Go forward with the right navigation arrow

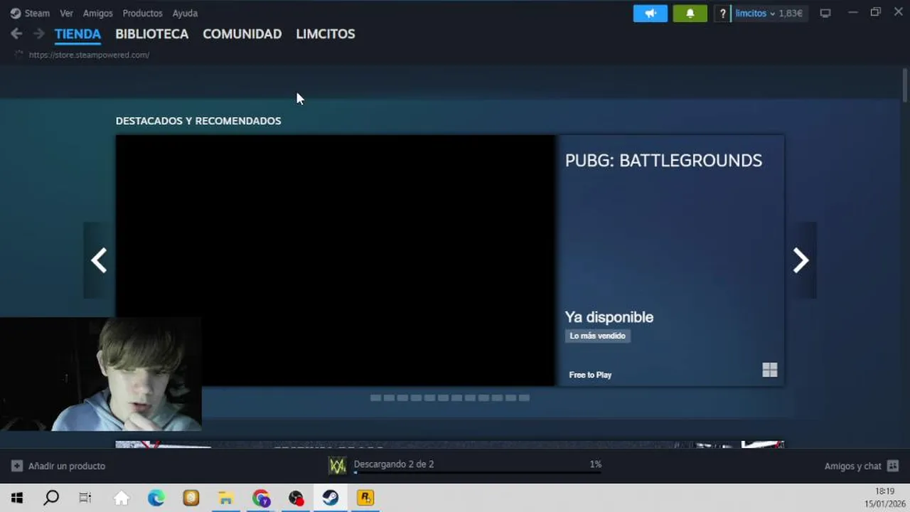39,33
